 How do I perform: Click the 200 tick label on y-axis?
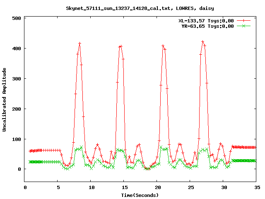pyautogui.click(x=17, y=109)
